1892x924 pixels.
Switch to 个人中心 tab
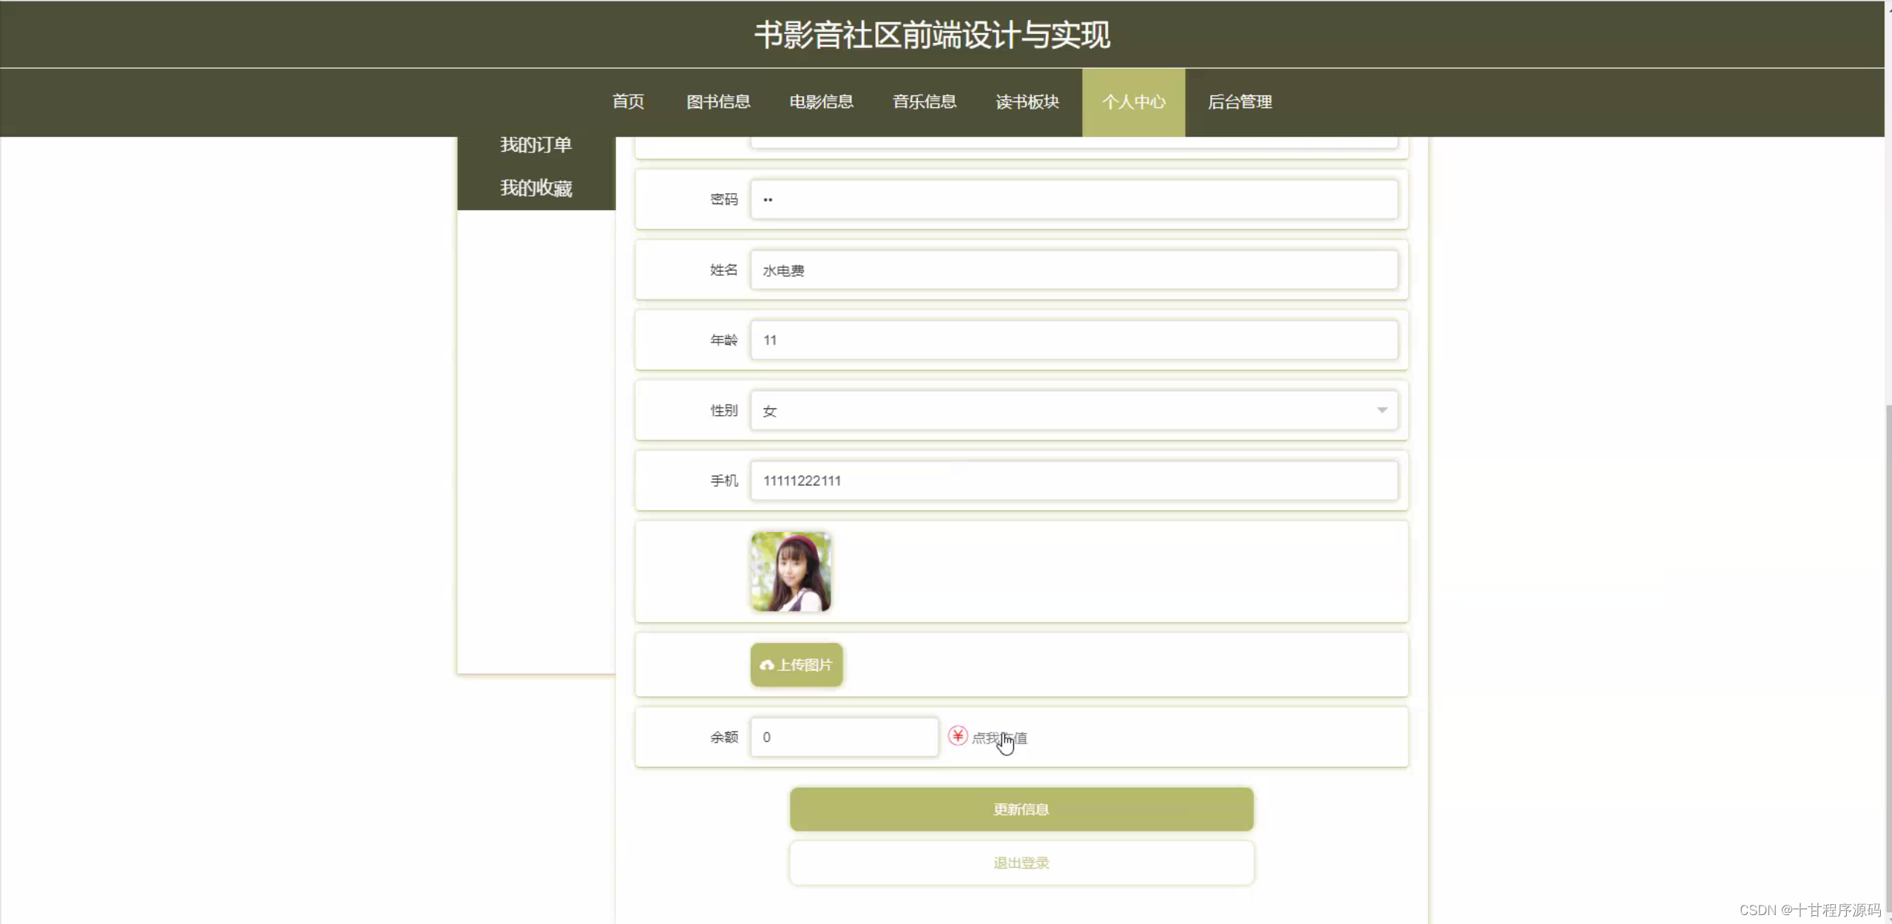coord(1133,102)
